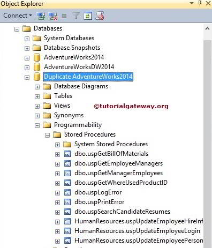Click the Stored Procedures folder icon
The height and width of the screenshot is (248, 212).
[x=57, y=134]
